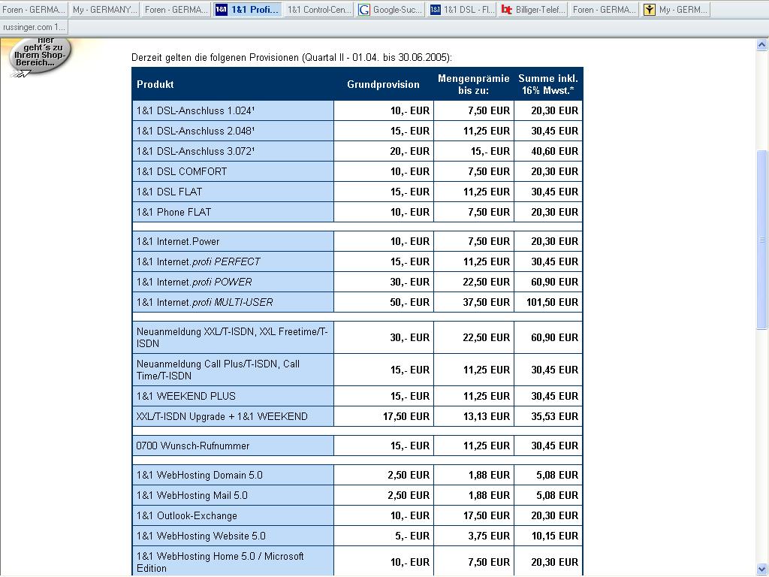Click the scrollbar up arrow
The height and width of the screenshot is (577, 769).
[761, 44]
